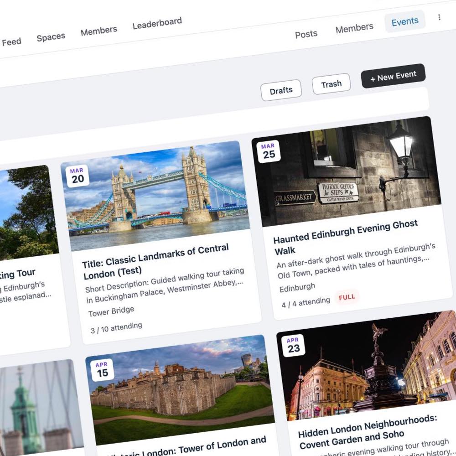This screenshot has height=456, width=456.
Task: Open the Trash view
Action: (331, 83)
